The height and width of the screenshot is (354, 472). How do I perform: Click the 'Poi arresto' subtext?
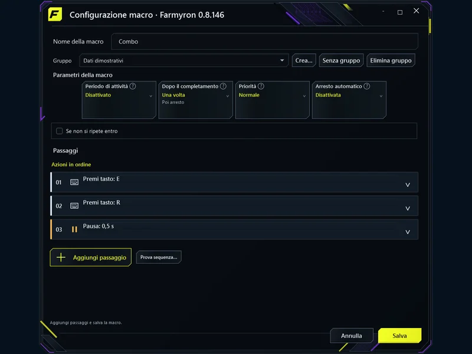pos(173,102)
